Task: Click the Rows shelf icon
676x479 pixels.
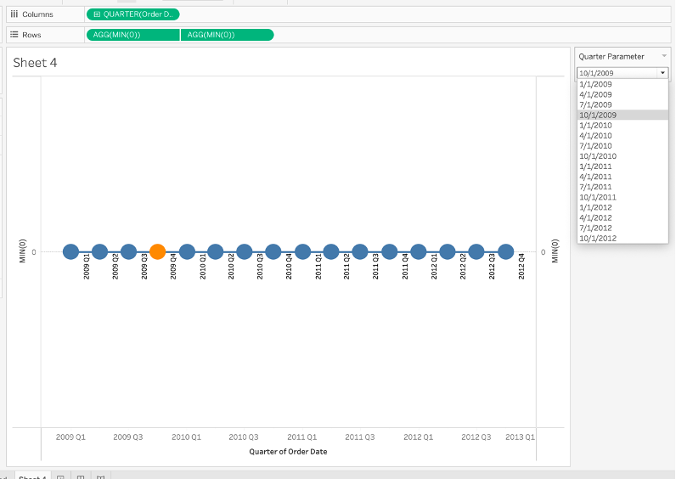Action: 14,35
